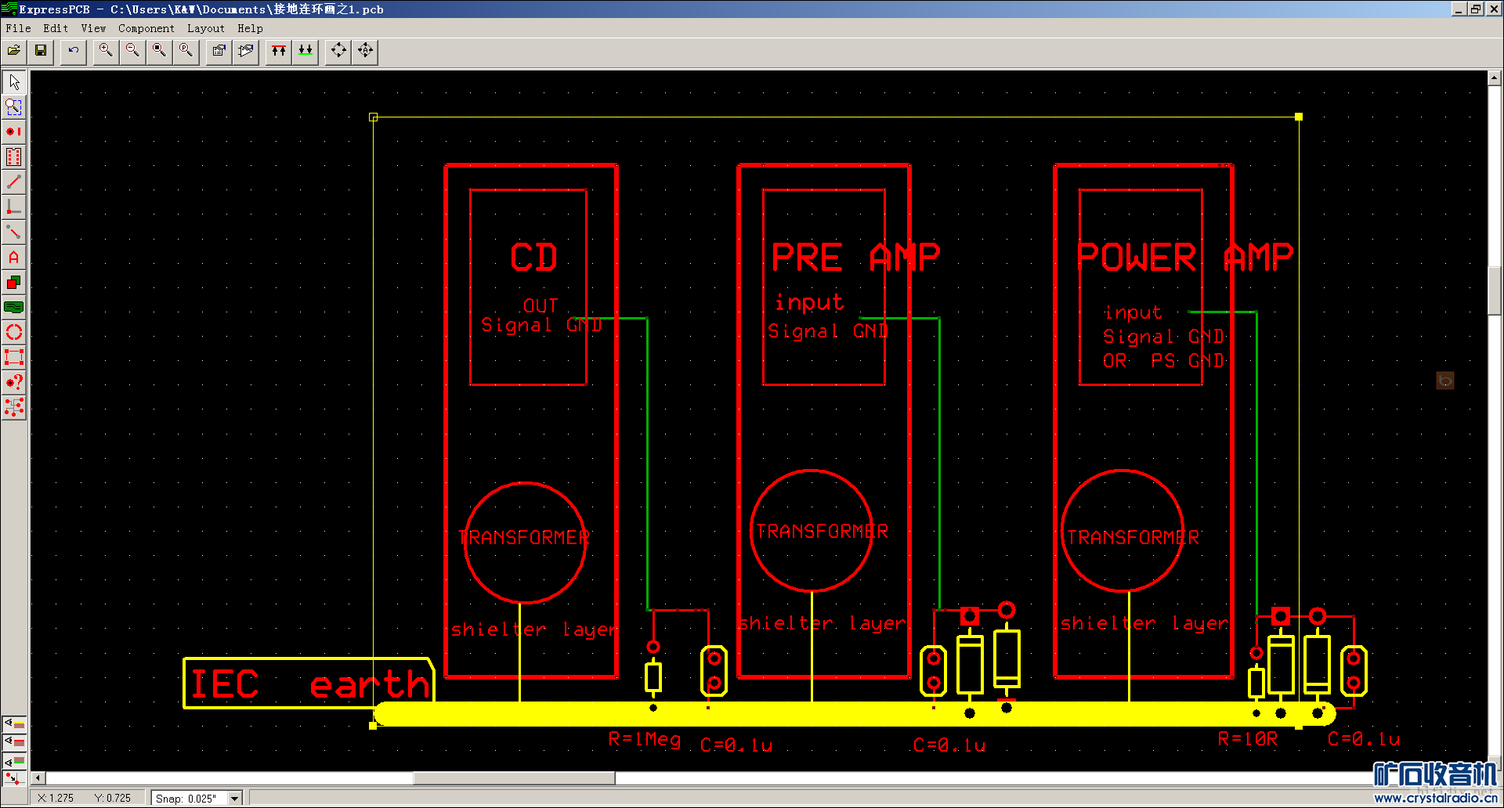Select the IEC earth label text
The height and width of the screenshot is (808, 1504).
pos(310,684)
